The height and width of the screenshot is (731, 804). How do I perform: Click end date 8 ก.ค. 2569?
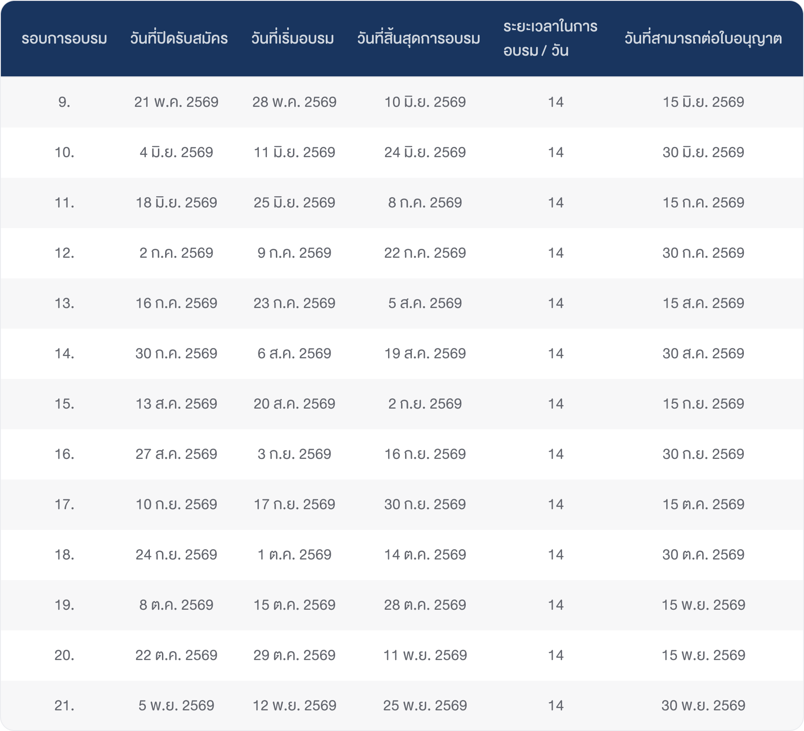(425, 203)
